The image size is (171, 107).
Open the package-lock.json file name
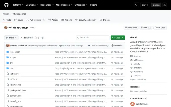pyautogui.click(x=18, y=90)
